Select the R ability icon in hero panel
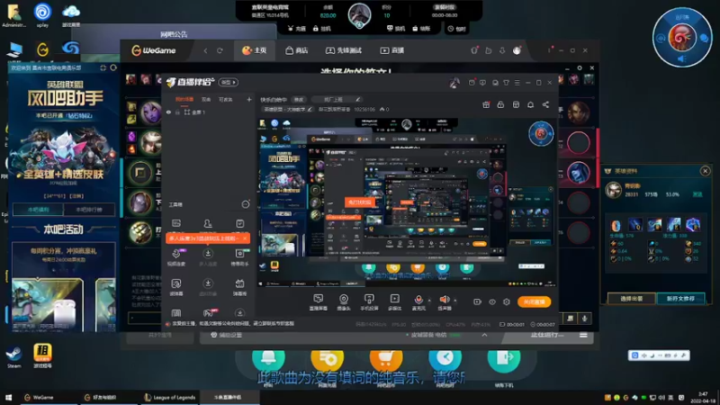Image resolution: width=720 pixels, height=405 pixels. pyautogui.click(x=693, y=225)
